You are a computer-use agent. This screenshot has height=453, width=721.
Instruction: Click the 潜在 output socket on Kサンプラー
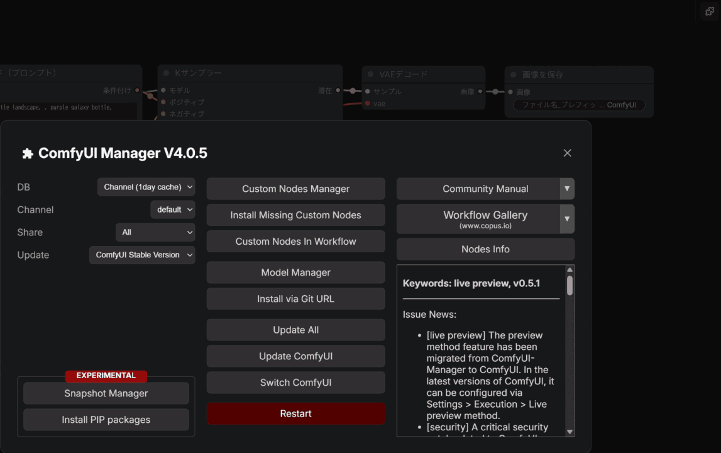point(338,90)
